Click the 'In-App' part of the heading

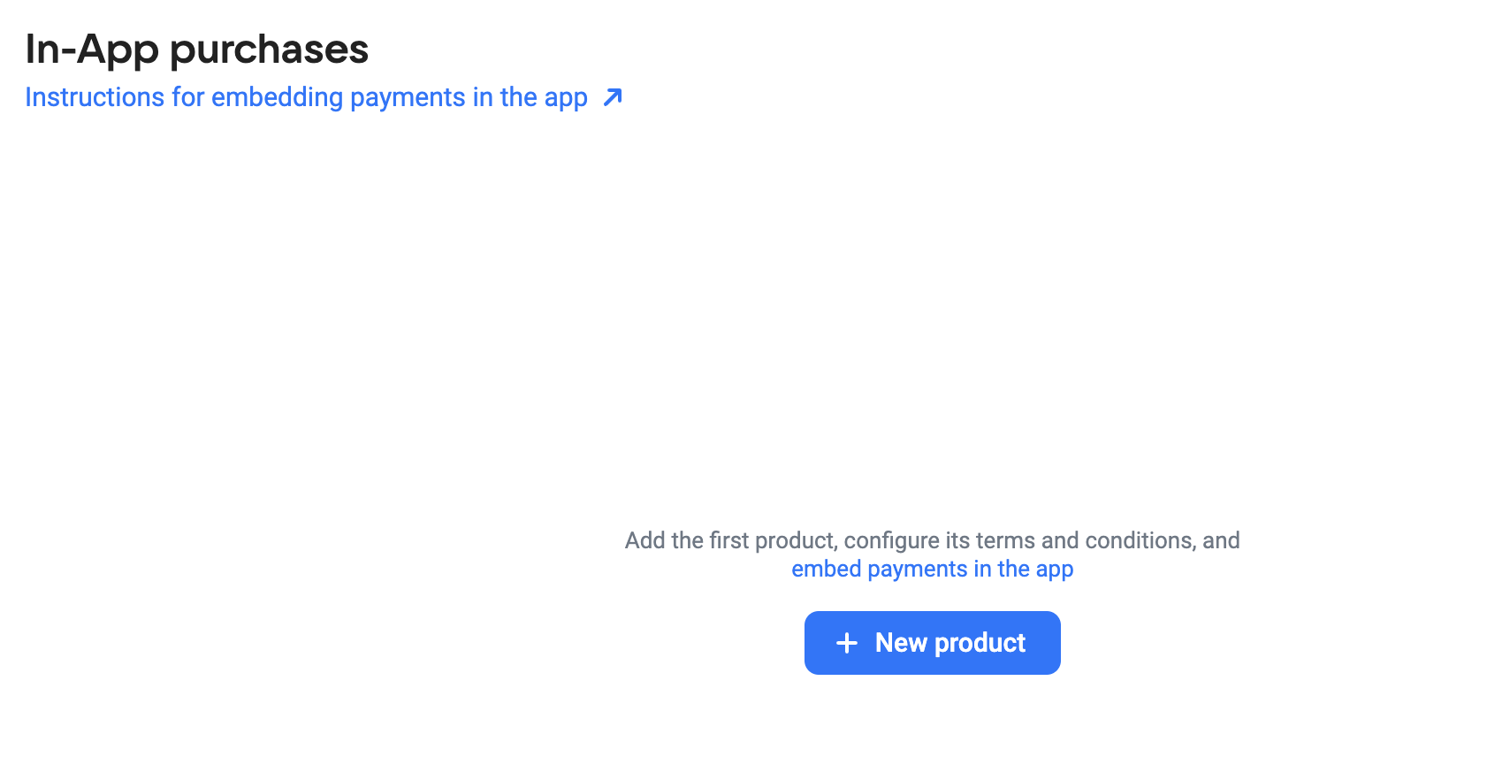(x=92, y=50)
